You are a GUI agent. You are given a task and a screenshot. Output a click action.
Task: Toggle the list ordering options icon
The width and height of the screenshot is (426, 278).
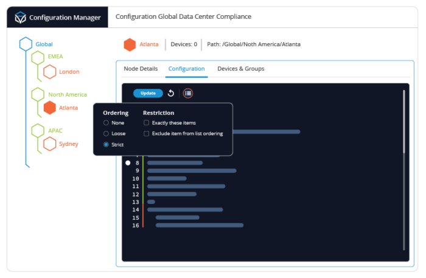[x=188, y=93]
